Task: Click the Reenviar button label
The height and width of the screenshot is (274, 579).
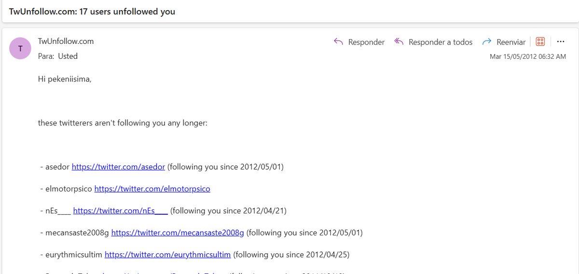Action: [x=511, y=42]
